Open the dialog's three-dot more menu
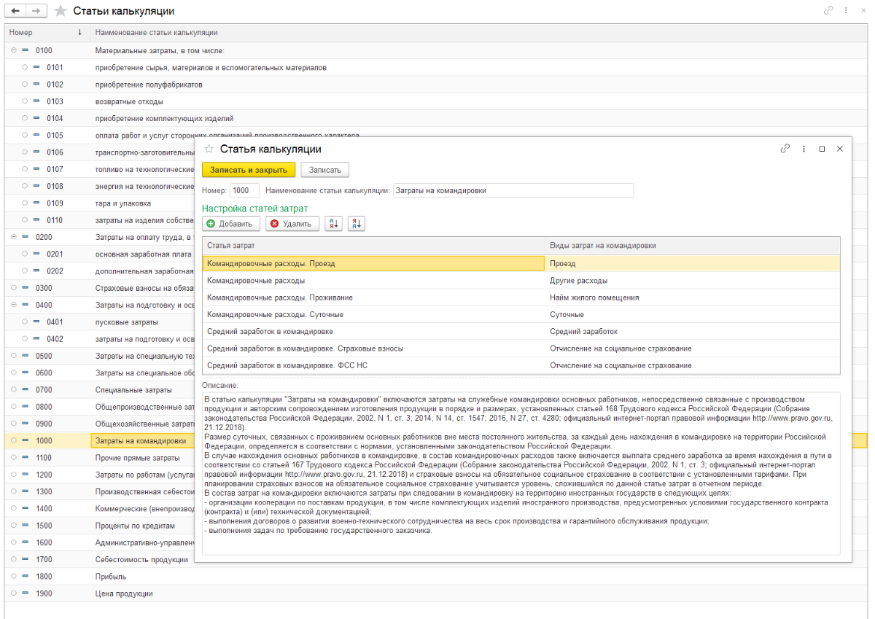This screenshot has width=875, height=619. click(804, 149)
